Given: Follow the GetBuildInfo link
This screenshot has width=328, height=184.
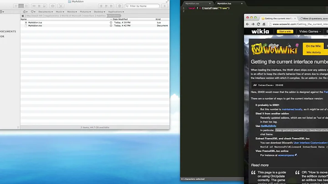Looking at the screenshot, I should 268,126.
